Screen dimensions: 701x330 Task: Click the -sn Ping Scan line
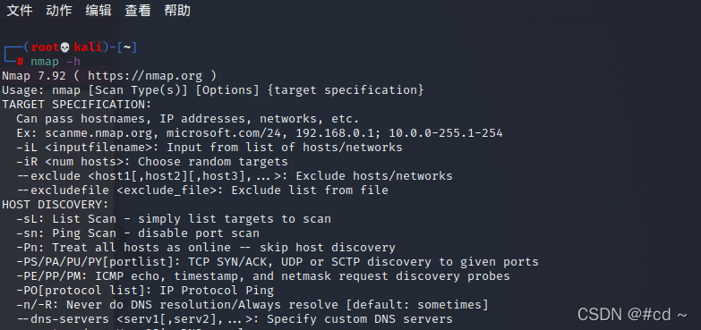click(138, 233)
